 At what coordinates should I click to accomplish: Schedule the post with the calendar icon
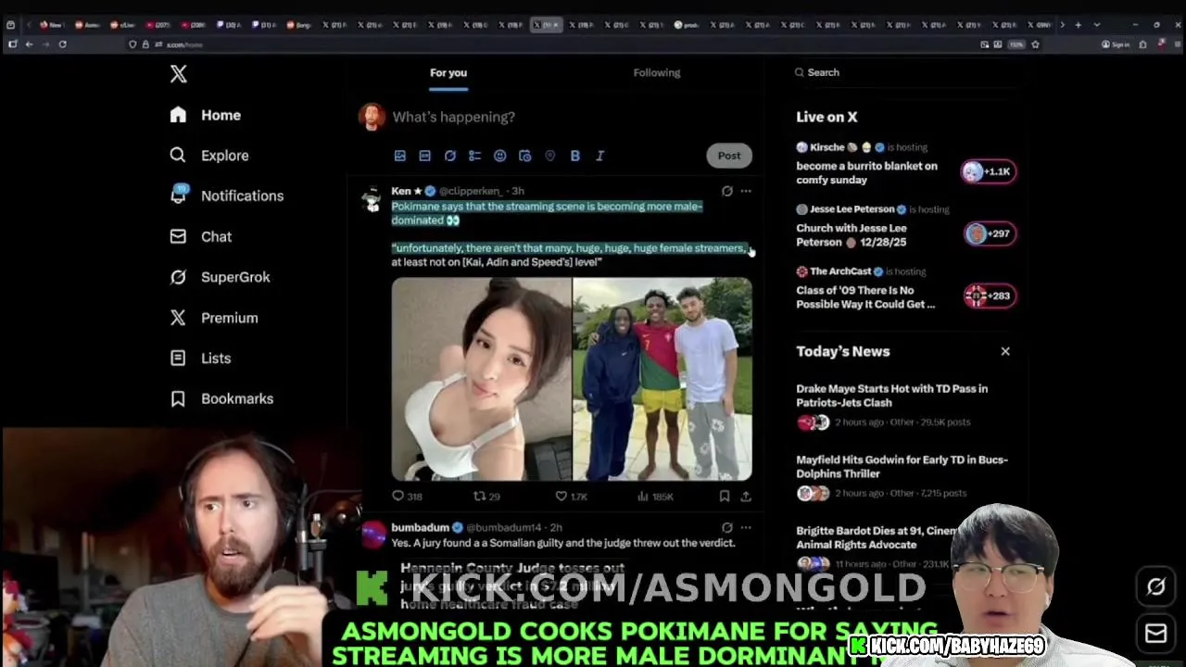click(x=524, y=156)
